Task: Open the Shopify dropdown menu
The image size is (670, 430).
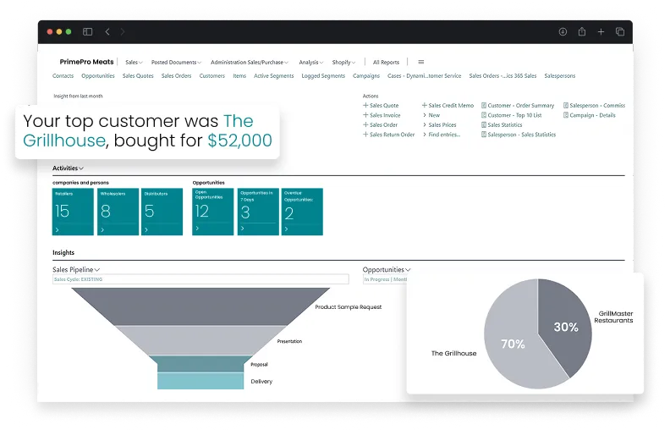Action: [x=343, y=62]
